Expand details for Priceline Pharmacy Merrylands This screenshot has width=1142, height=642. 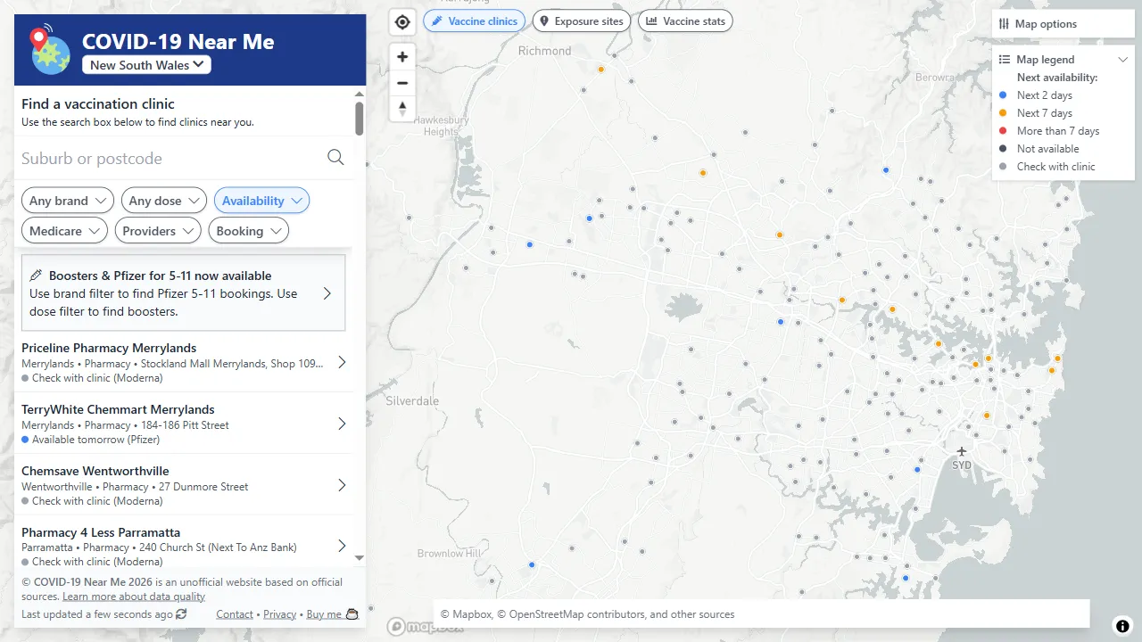coord(342,362)
